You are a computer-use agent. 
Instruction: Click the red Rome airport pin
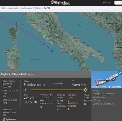(44, 36)
